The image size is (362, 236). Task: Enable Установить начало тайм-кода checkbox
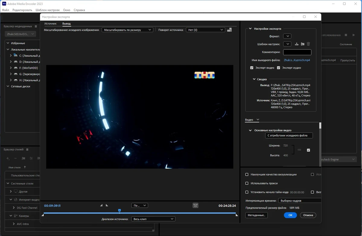click(247, 192)
